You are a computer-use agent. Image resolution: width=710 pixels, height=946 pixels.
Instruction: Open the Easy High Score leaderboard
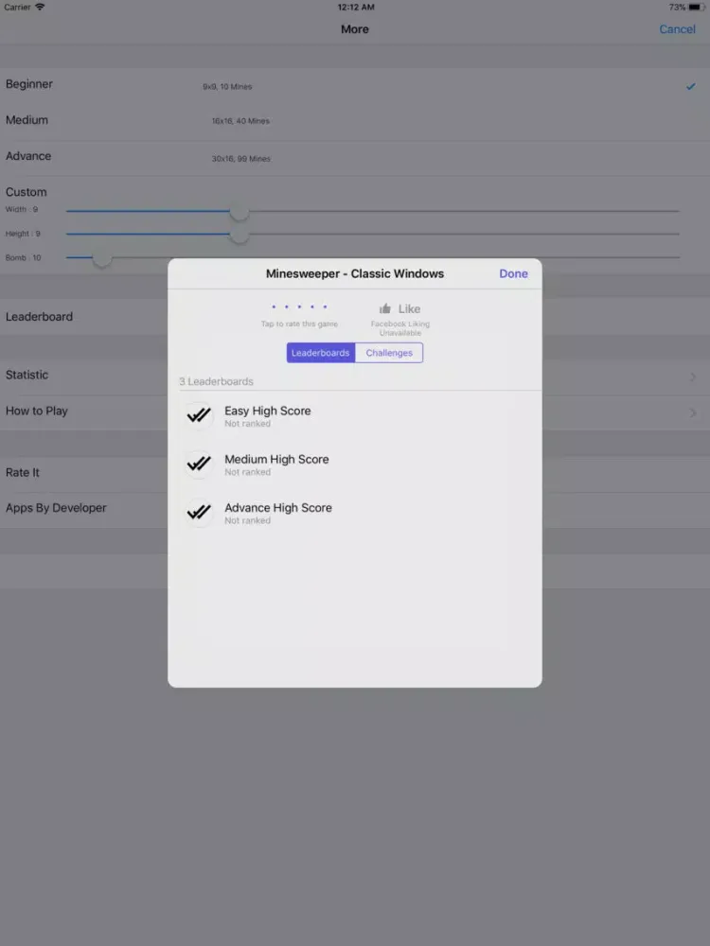(268, 416)
